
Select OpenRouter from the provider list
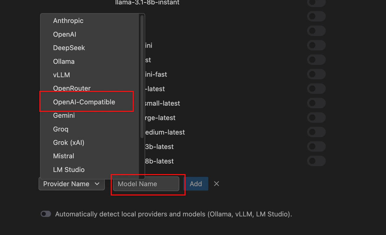pyautogui.click(x=90, y=88)
